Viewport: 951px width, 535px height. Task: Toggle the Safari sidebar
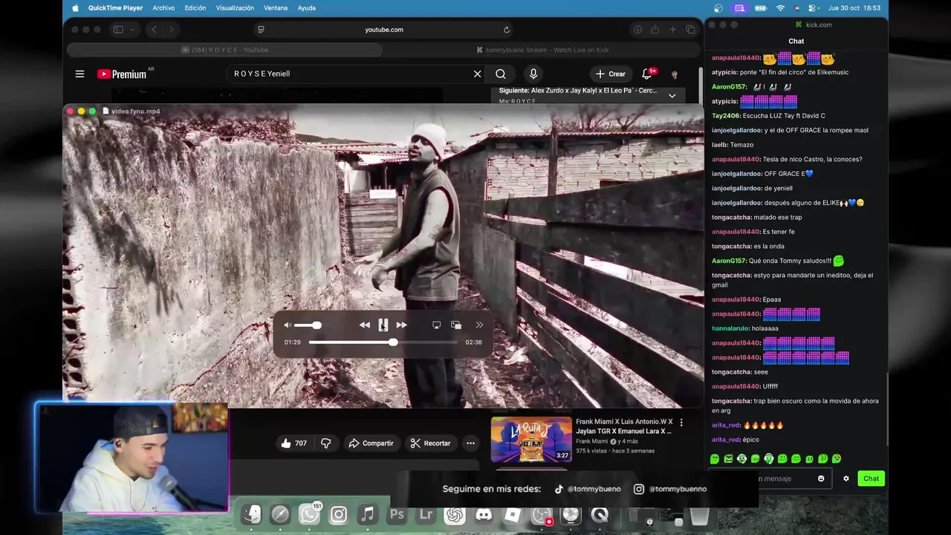point(118,30)
